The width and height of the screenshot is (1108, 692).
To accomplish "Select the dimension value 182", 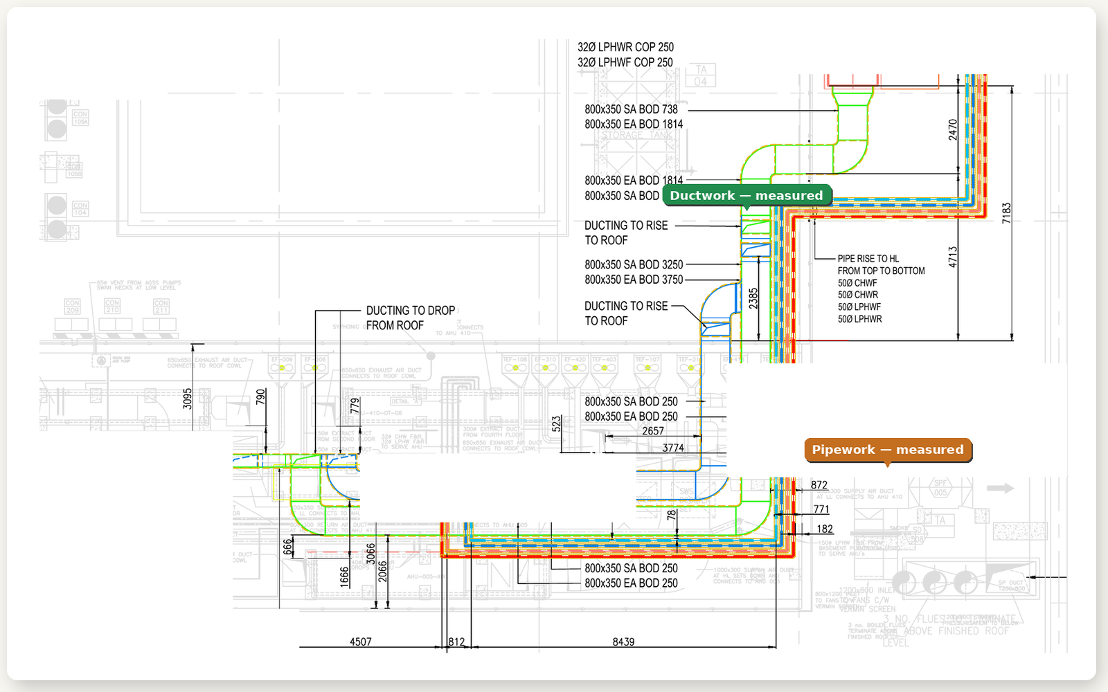I will 825,529.
